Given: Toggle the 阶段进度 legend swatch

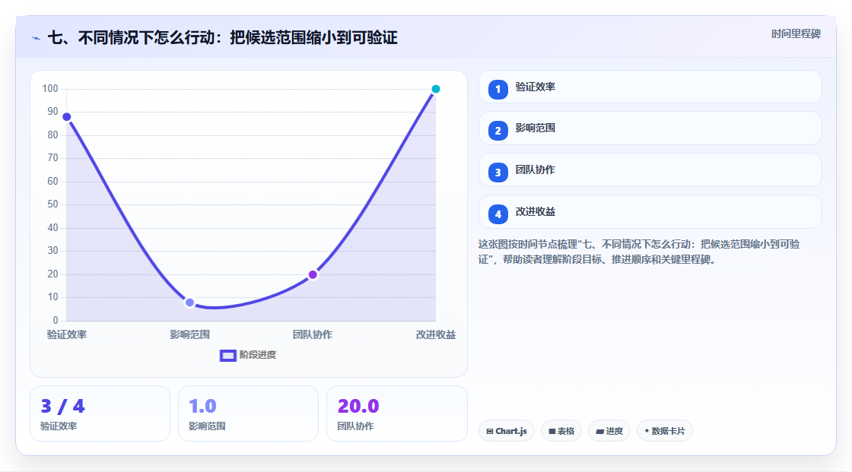Looking at the screenshot, I should click(x=227, y=356).
